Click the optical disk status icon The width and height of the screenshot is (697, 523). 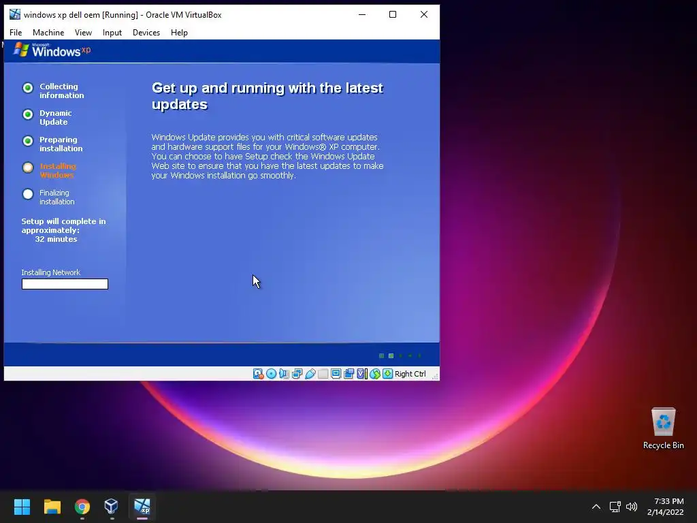[271, 374]
